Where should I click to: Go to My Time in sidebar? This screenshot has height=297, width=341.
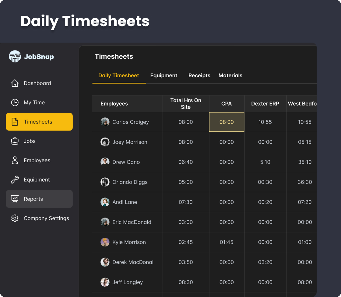click(39, 103)
